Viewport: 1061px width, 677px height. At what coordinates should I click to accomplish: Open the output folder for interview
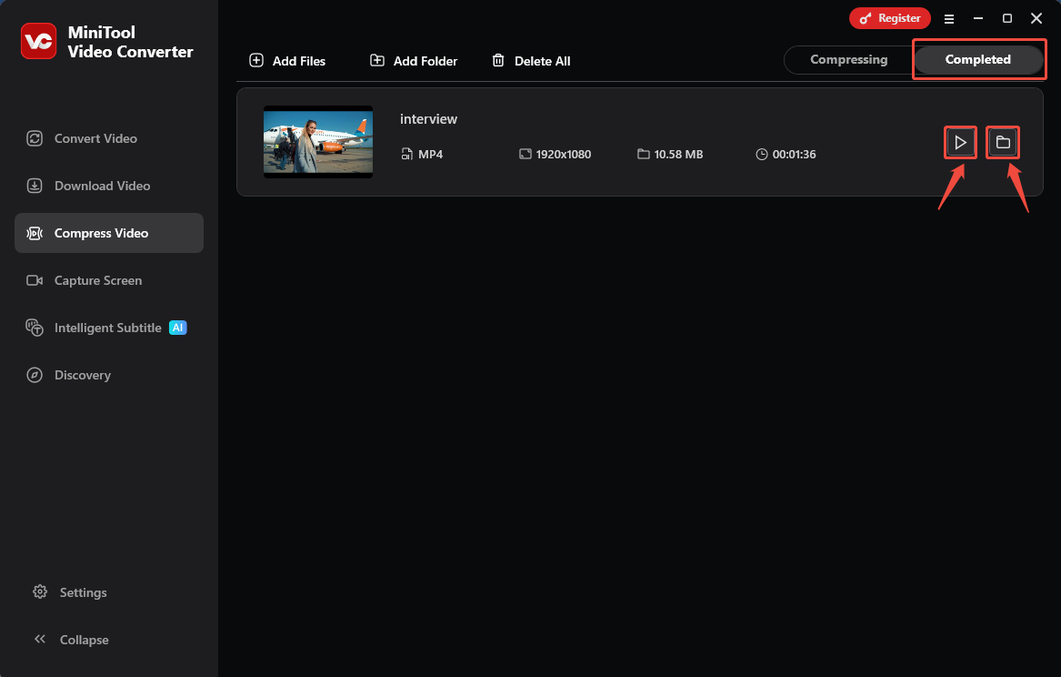[1003, 142]
